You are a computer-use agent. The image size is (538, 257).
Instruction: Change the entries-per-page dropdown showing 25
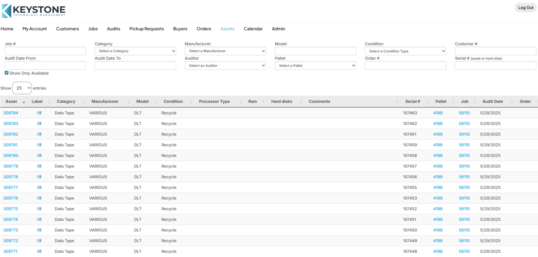[22, 88]
